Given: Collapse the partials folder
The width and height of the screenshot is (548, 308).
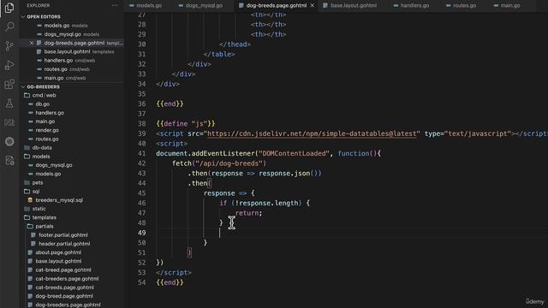Looking at the screenshot, I should (x=44, y=226).
